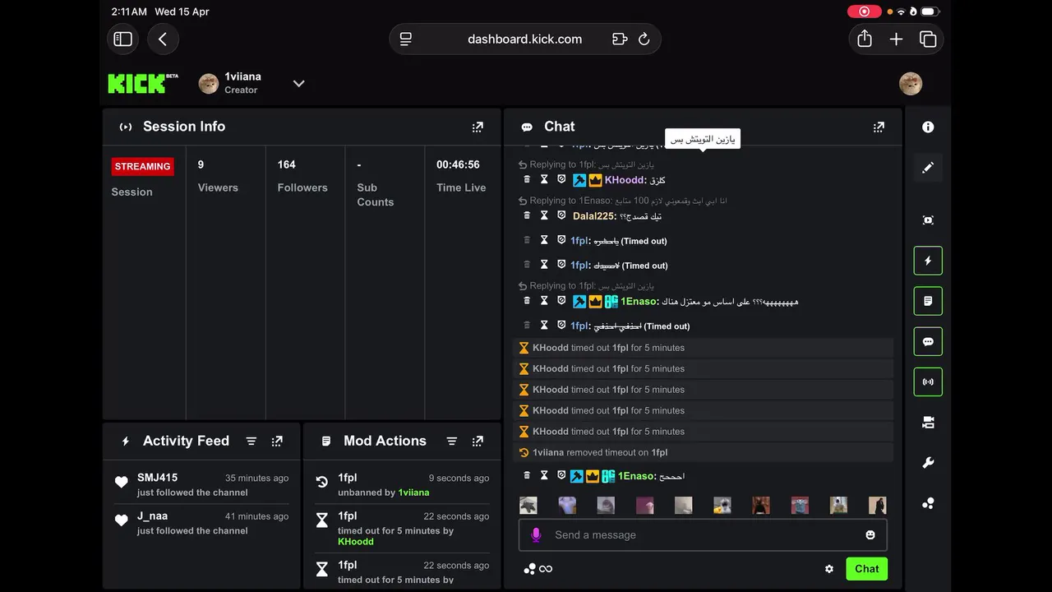Screen dimensions: 1052x592
Task: Click '1viiana removed timeout on 1fpl' notice
Action: click(x=704, y=452)
